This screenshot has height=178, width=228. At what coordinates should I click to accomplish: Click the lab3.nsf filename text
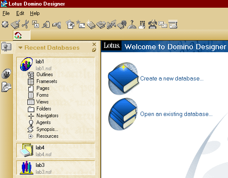44,172
